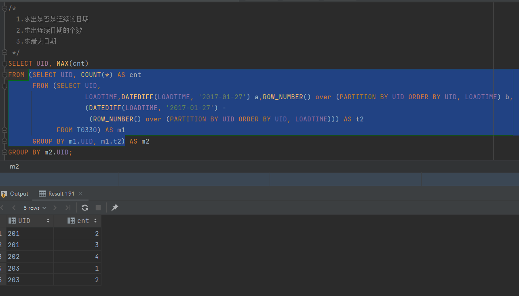The height and width of the screenshot is (296, 519).
Task: Click the stop square icon
Action: pos(98,208)
